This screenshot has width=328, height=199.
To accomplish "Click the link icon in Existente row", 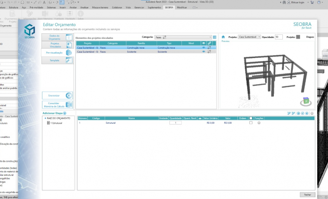I will pos(209,52).
